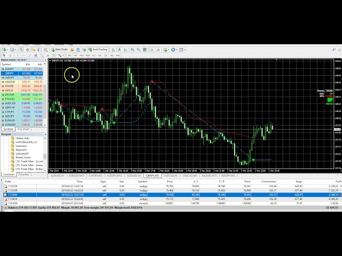Select the Ichimoku indicator in Navigator

pyautogui.click(x=21, y=146)
